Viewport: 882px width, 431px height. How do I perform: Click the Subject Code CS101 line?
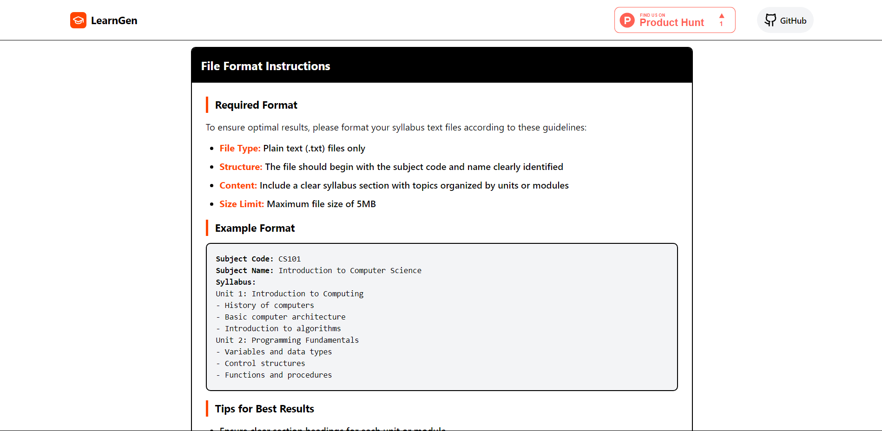click(258, 259)
